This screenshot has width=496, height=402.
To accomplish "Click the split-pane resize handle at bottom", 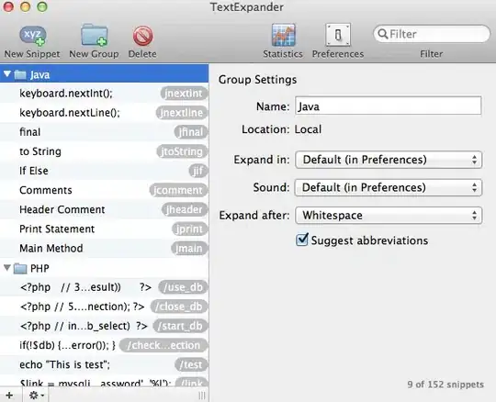I will (202, 396).
